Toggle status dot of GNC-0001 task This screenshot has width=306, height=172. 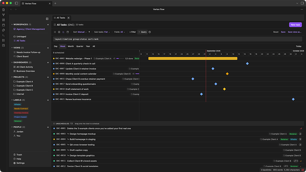click(54, 129)
